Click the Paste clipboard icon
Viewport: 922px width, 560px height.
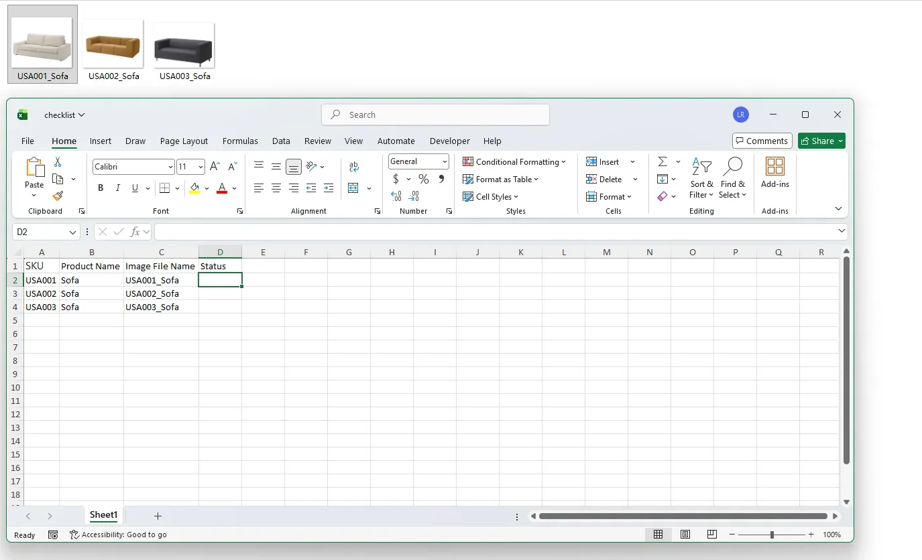[x=34, y=167]
